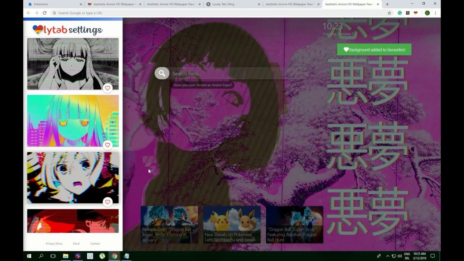Click the Grammarly extension icon

pyautogui.click(x=399, y=13)
